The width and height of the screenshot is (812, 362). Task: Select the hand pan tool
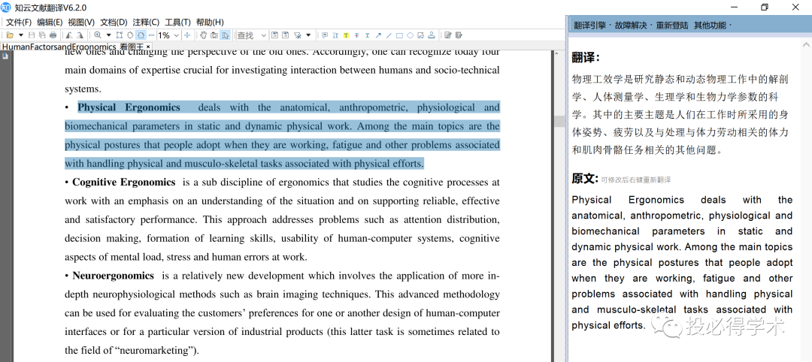pos(204,35)
